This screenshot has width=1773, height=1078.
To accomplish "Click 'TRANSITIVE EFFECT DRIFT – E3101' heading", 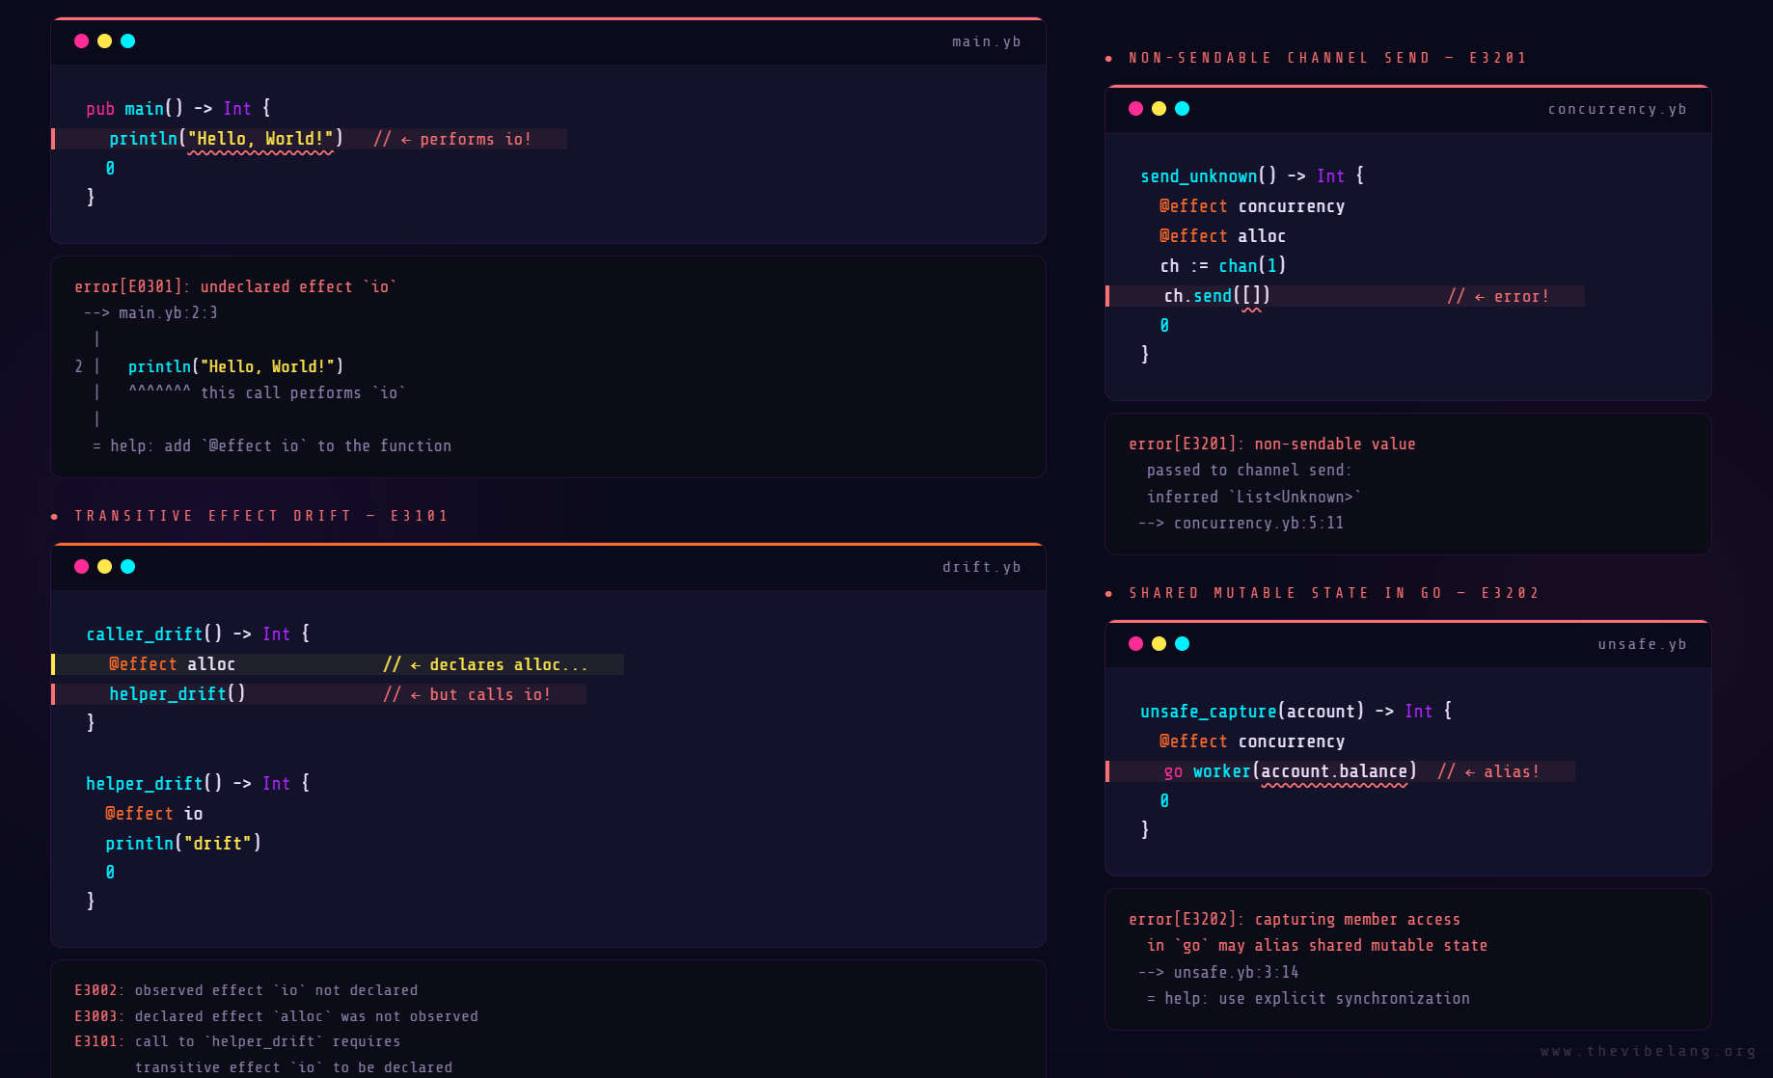I will tap(261, 516).
